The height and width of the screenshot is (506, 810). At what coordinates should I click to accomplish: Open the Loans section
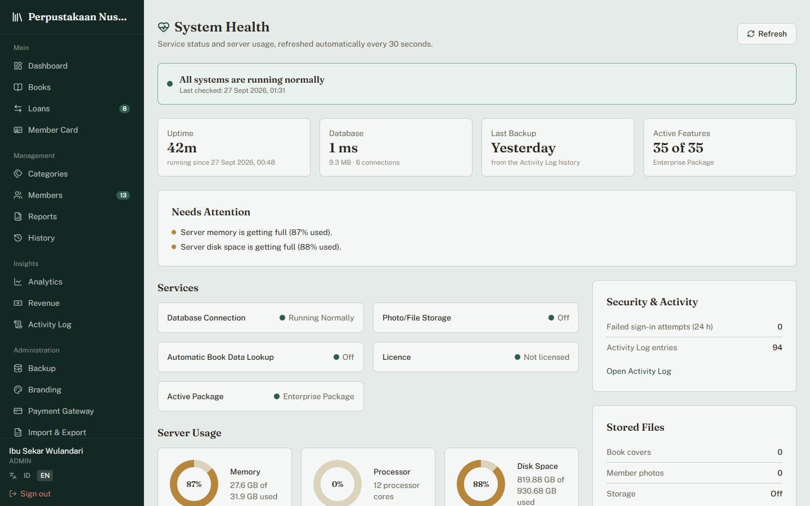[x=72, y=109]
